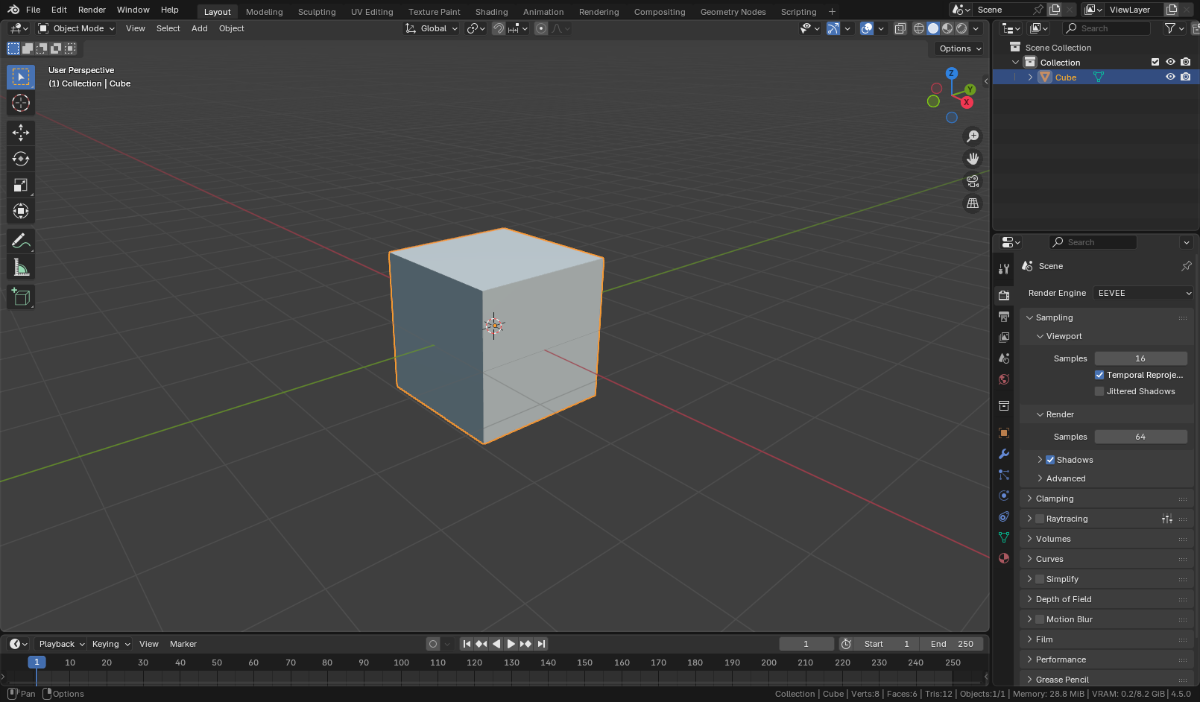Open the Global transform orientation dropdown

tap(432, 28)
